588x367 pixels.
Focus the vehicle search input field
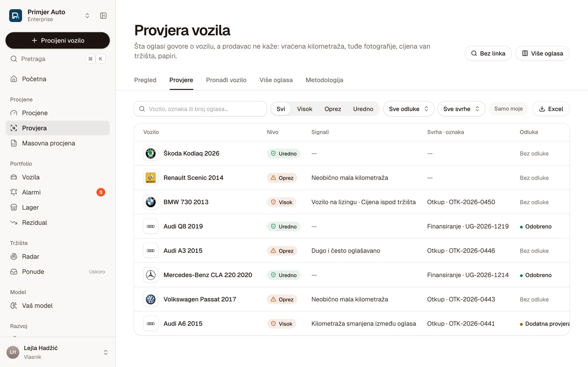click(x=200, y=109)
